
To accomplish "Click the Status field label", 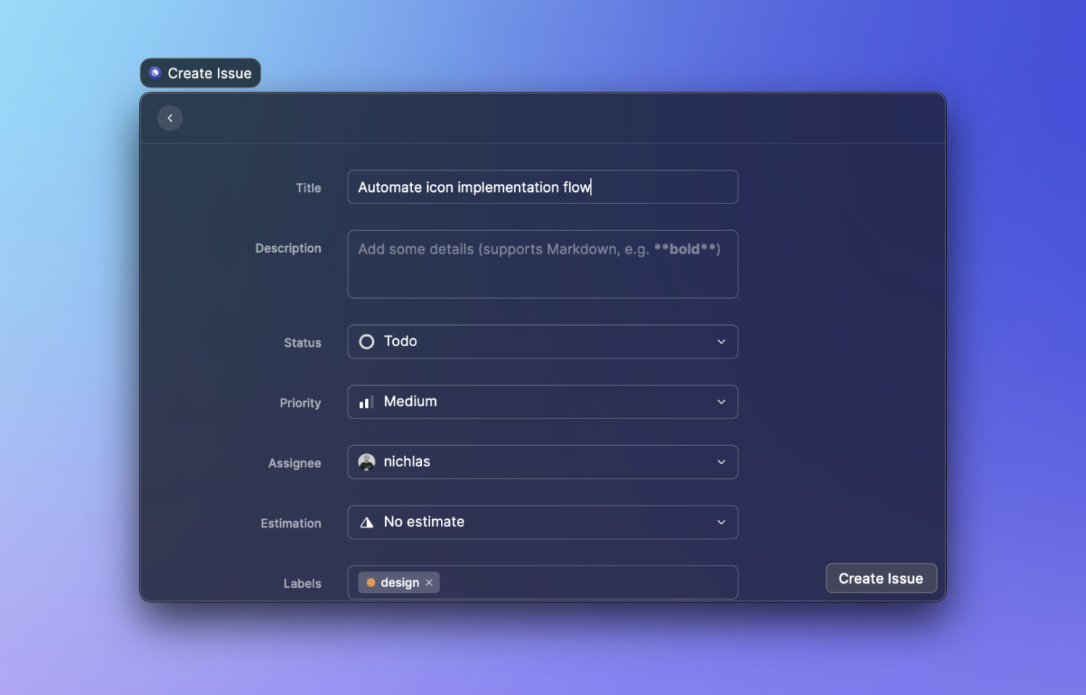I will click(303, 343).
